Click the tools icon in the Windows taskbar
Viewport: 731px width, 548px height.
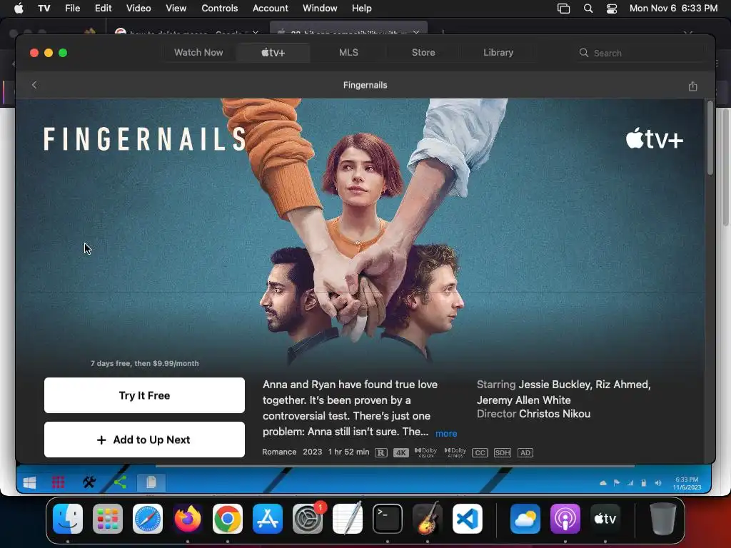point(89,482)
